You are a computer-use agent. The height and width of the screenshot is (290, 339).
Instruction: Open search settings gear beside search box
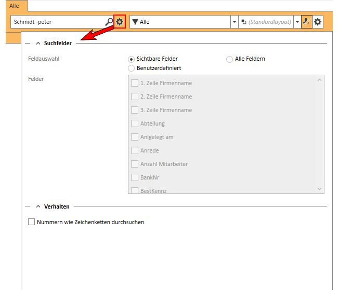pos(120,22)
